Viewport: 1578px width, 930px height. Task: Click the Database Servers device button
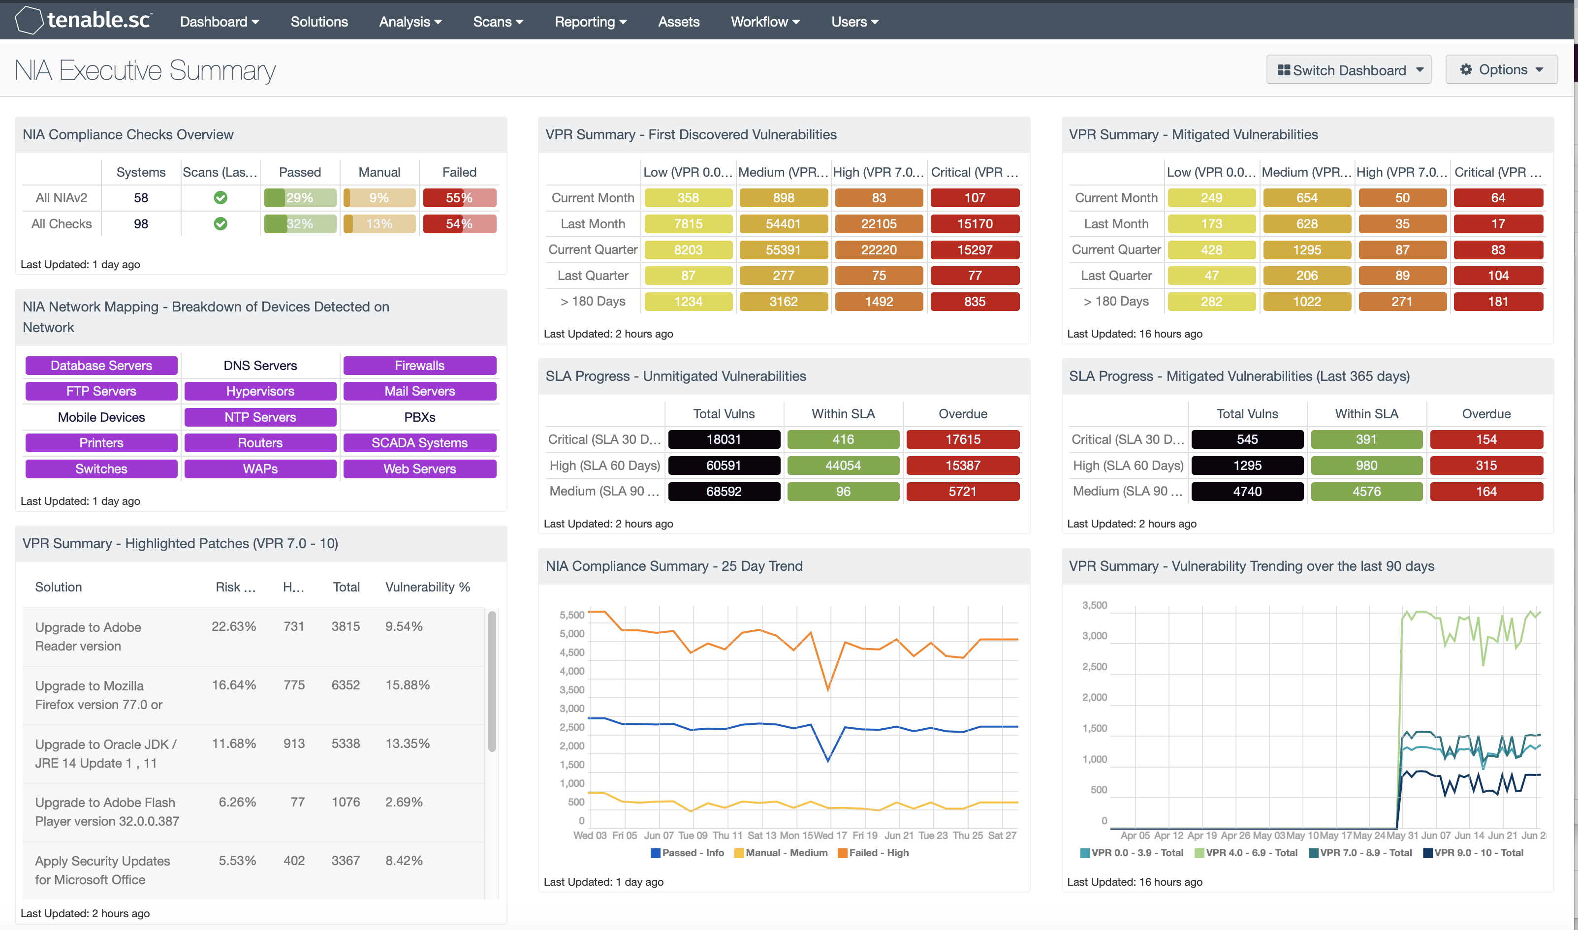(101, 365)
